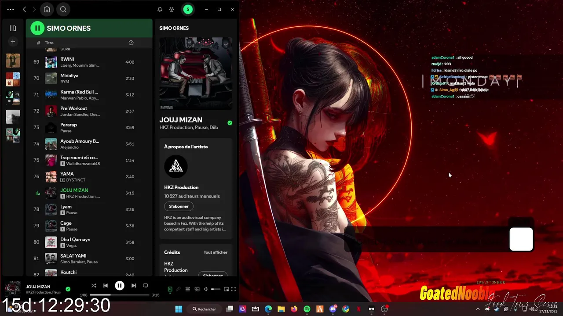Screen dimensions: 563x316
Task: Enter full screen mode
Action: pyautogui.click(x=234, y=289)
